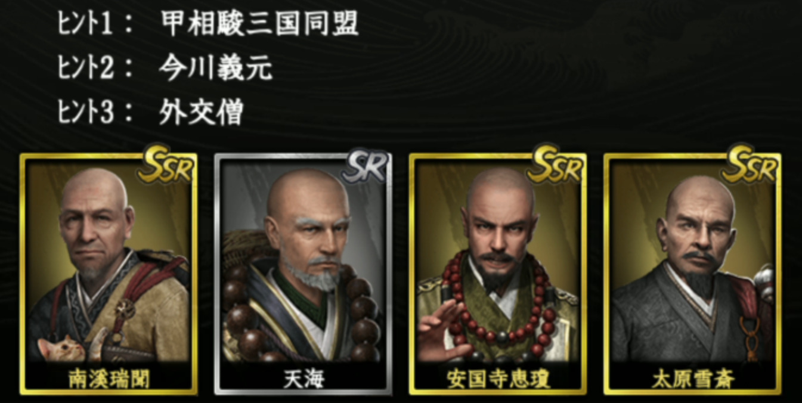Click the hint text 外交僧
This screenshot has width=802, height=403.
[x=201, y=112]
